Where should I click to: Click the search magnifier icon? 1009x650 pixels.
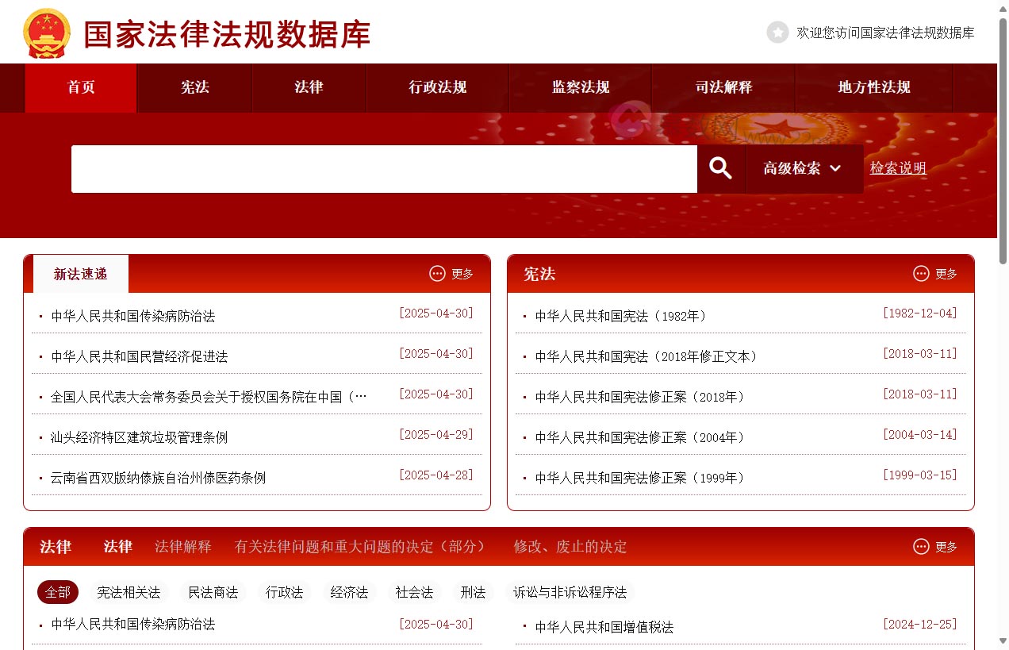tap(720, 167)
